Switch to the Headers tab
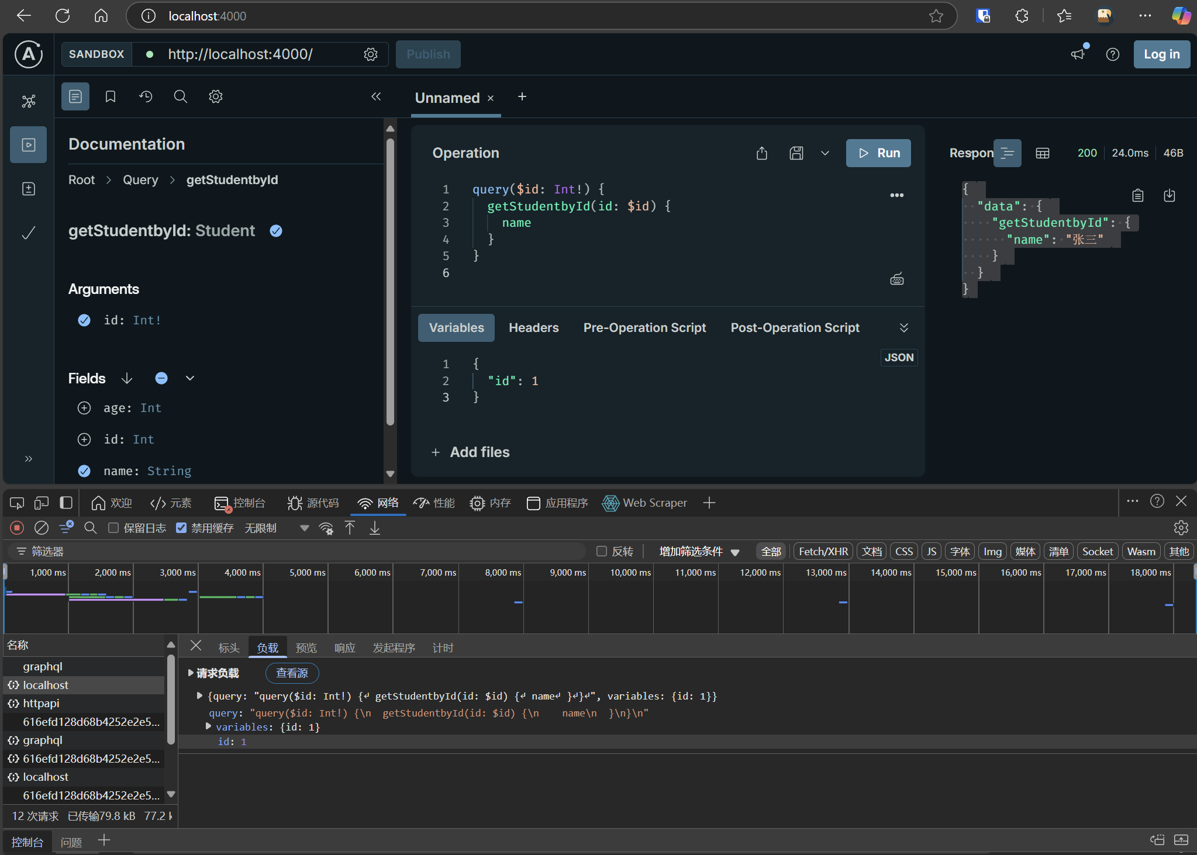 (533, 328)
